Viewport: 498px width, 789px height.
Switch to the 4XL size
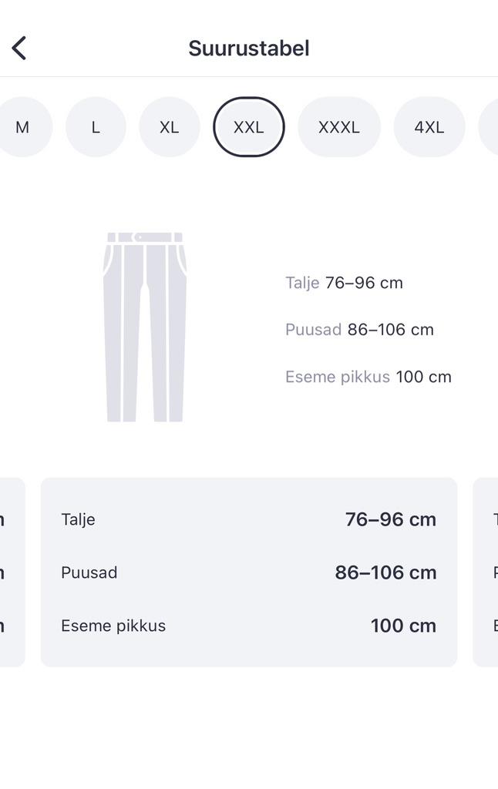click(429, 127)
